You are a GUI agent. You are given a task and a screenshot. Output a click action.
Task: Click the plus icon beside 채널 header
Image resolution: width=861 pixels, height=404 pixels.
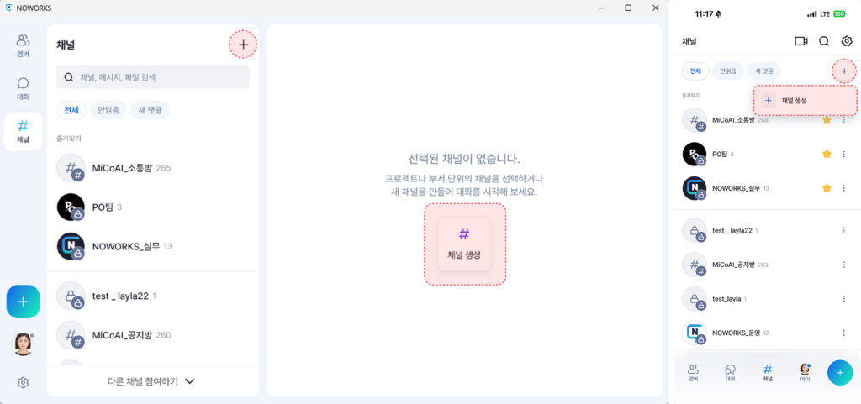click(243, 45)
